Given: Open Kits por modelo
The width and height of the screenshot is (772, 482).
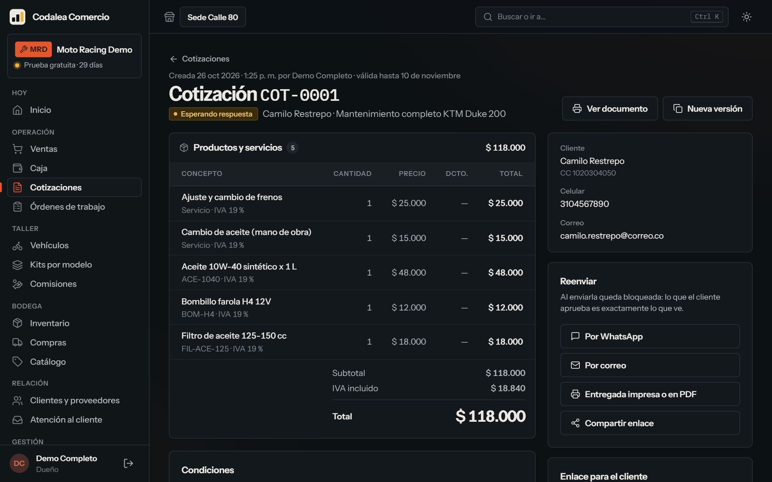Looking at the screenshot, I should point(74,265).
